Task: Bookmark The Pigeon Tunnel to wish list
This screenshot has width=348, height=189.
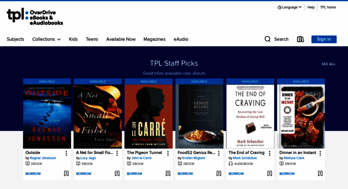Action: coord(168,173)
